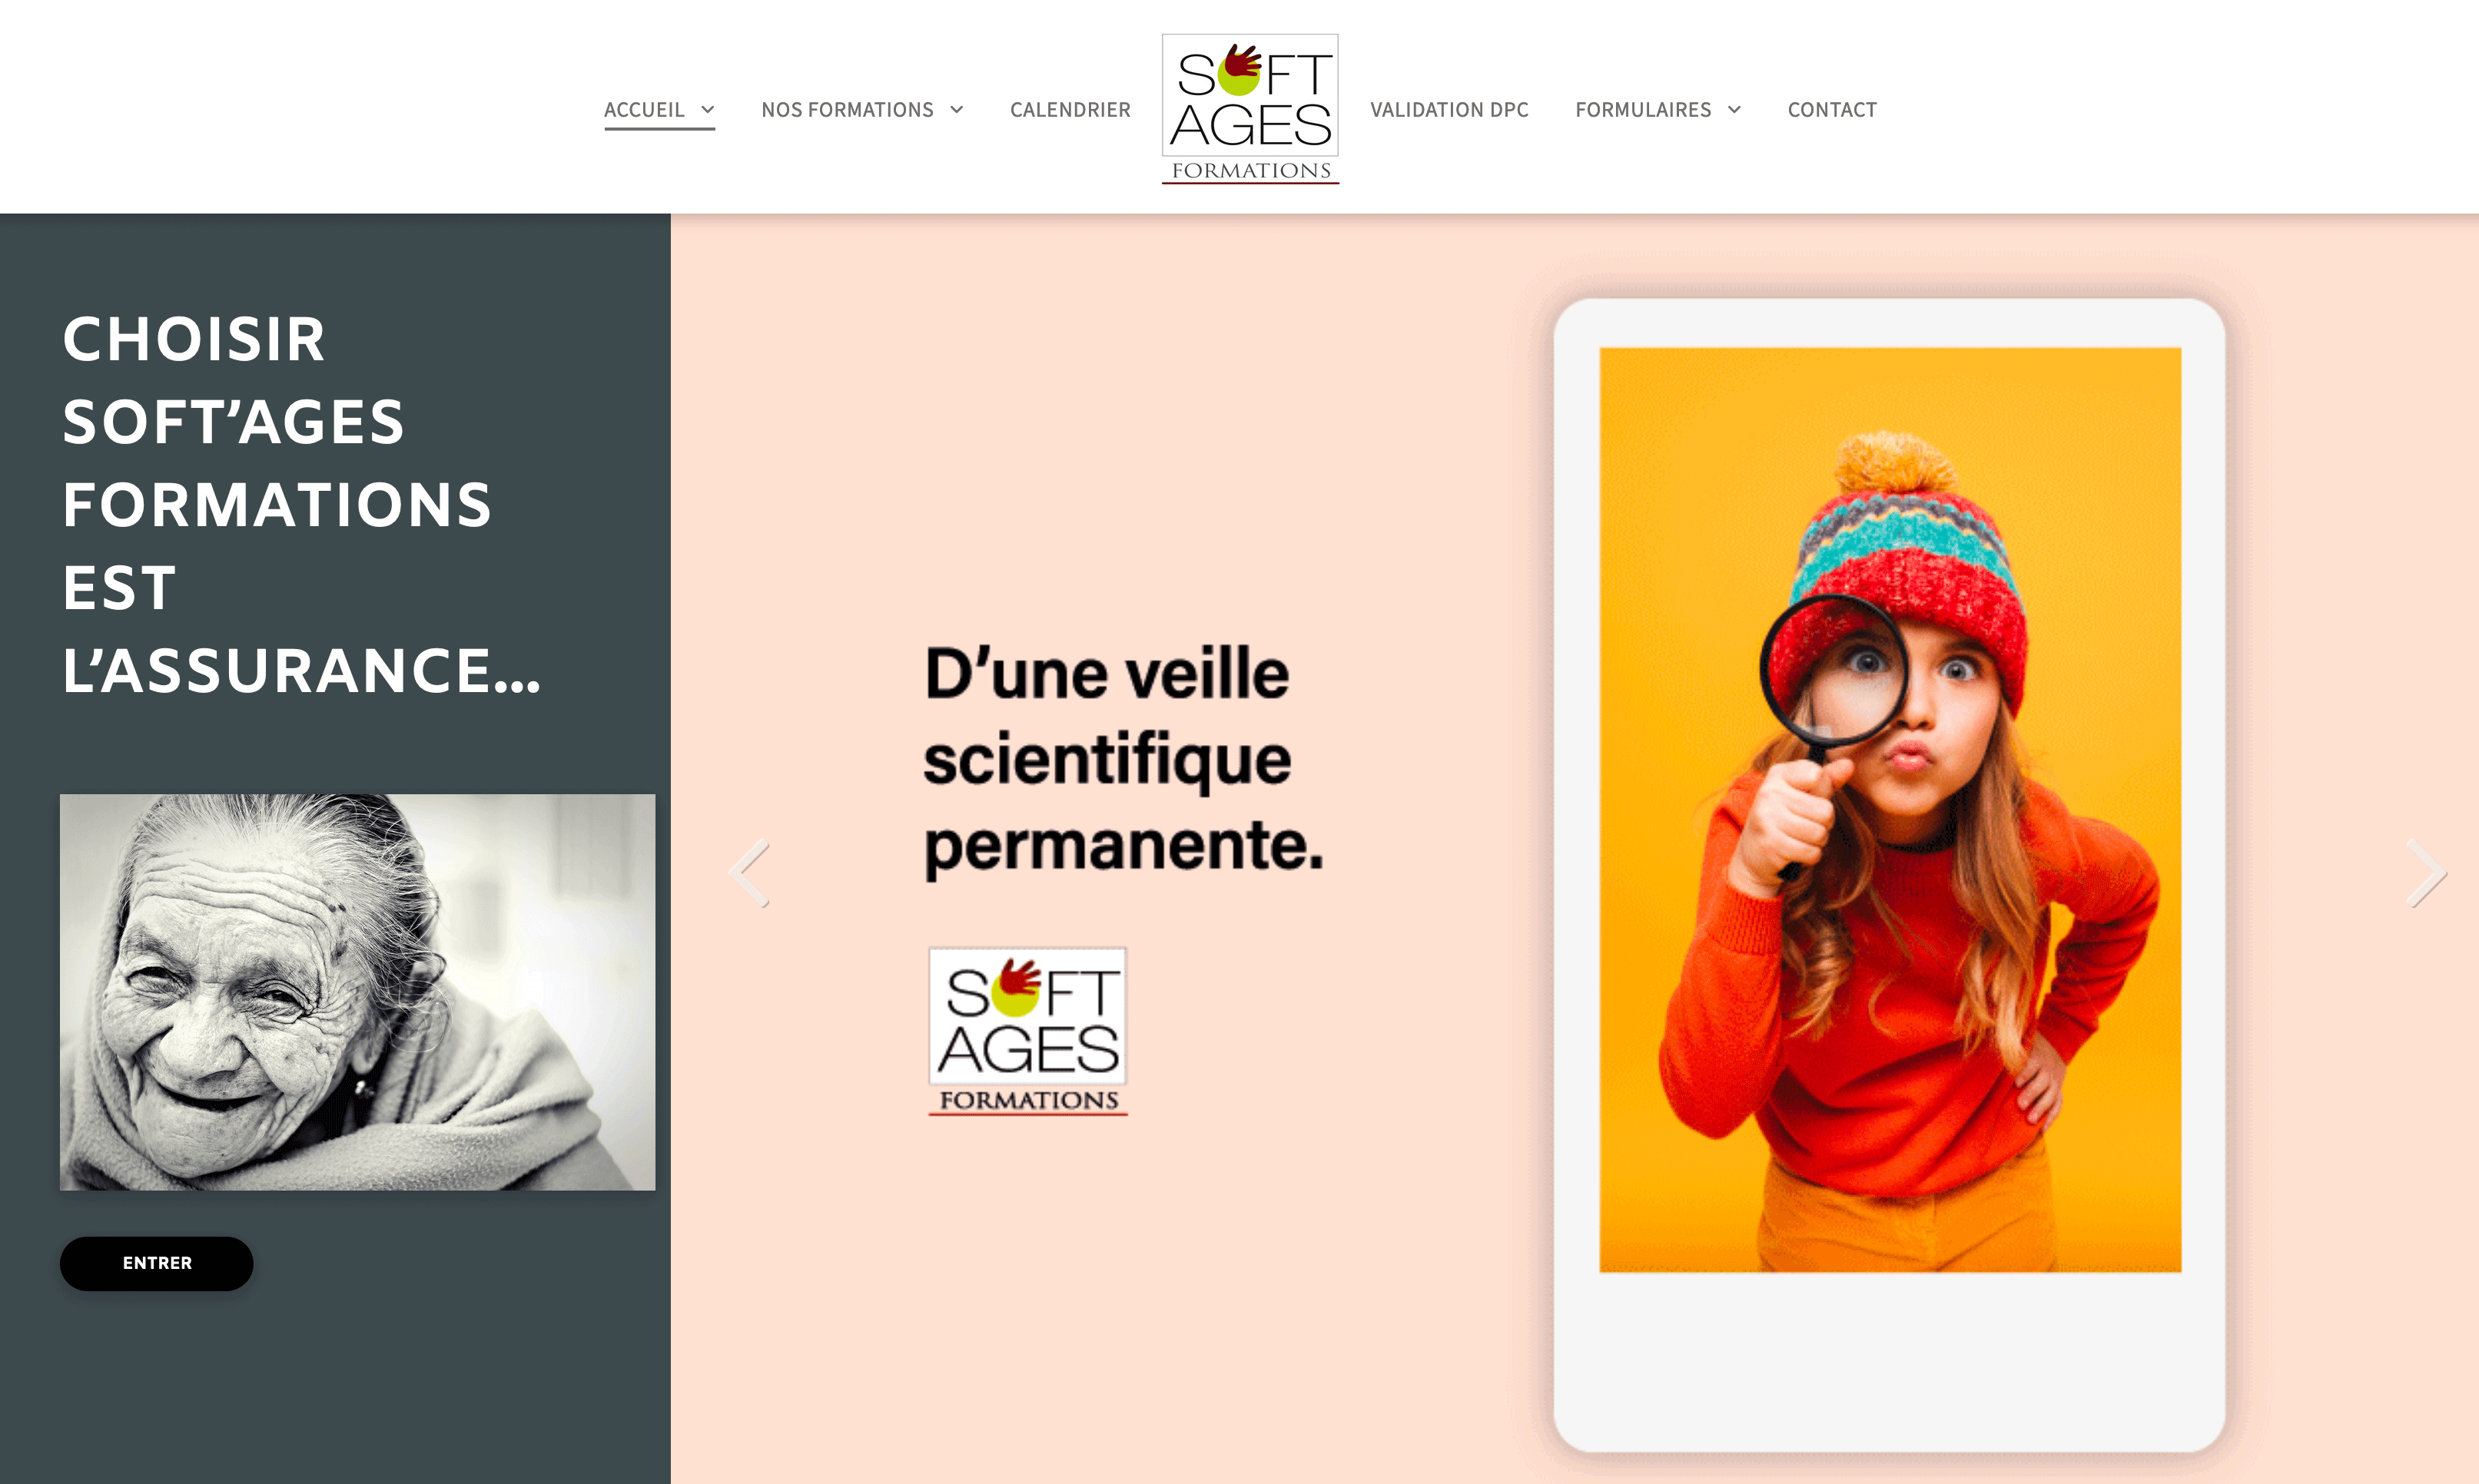The width and height of the screenshot is (2479, 1484).
Task: Expand the Nos Formations dropdown chevron
Action: [x=957, y=110]
